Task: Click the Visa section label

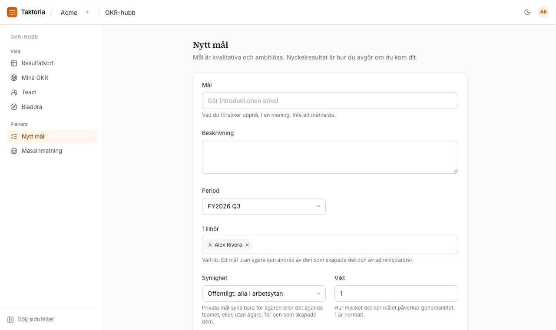Action: tap(15, 51)
